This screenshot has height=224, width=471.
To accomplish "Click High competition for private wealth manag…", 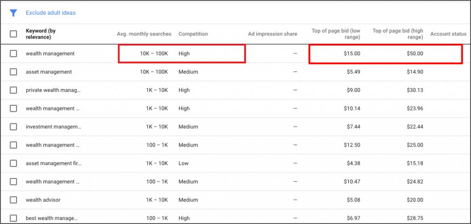I will click(184, 90).
